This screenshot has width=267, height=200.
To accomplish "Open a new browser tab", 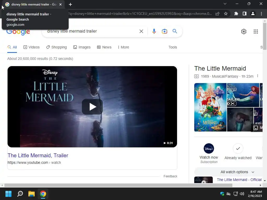I will click(70, 4).
